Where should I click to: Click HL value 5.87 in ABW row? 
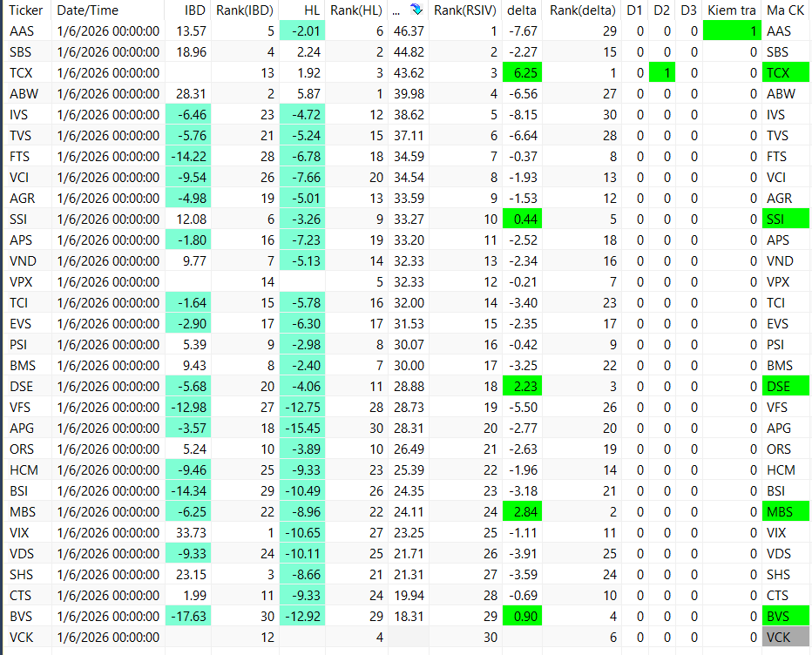tap(309, 94)
